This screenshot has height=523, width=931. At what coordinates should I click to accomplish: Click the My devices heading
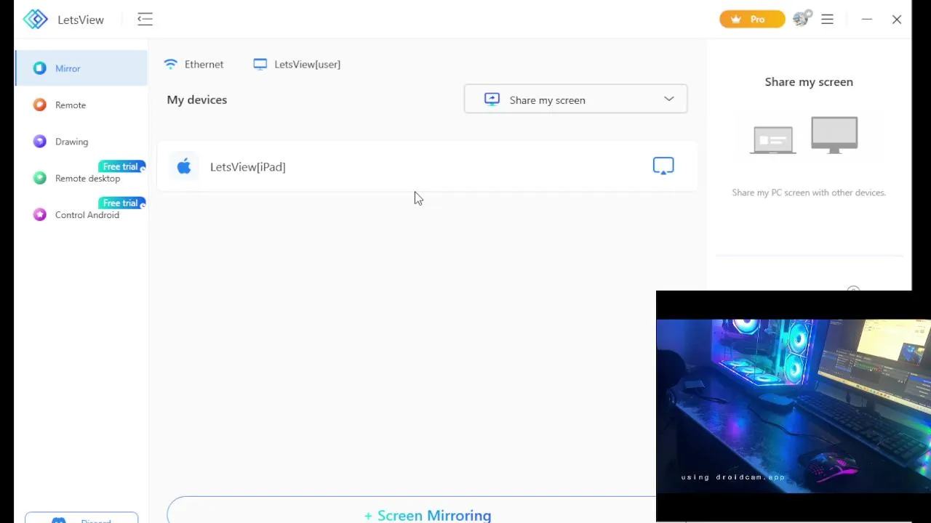(x=197, y=100)
